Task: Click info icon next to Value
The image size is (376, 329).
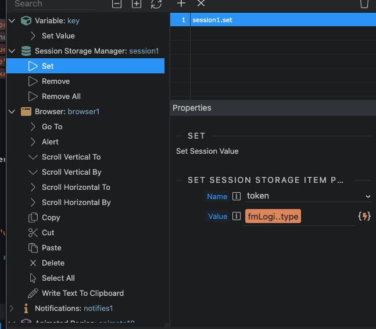Action: [x=237, y=216]
